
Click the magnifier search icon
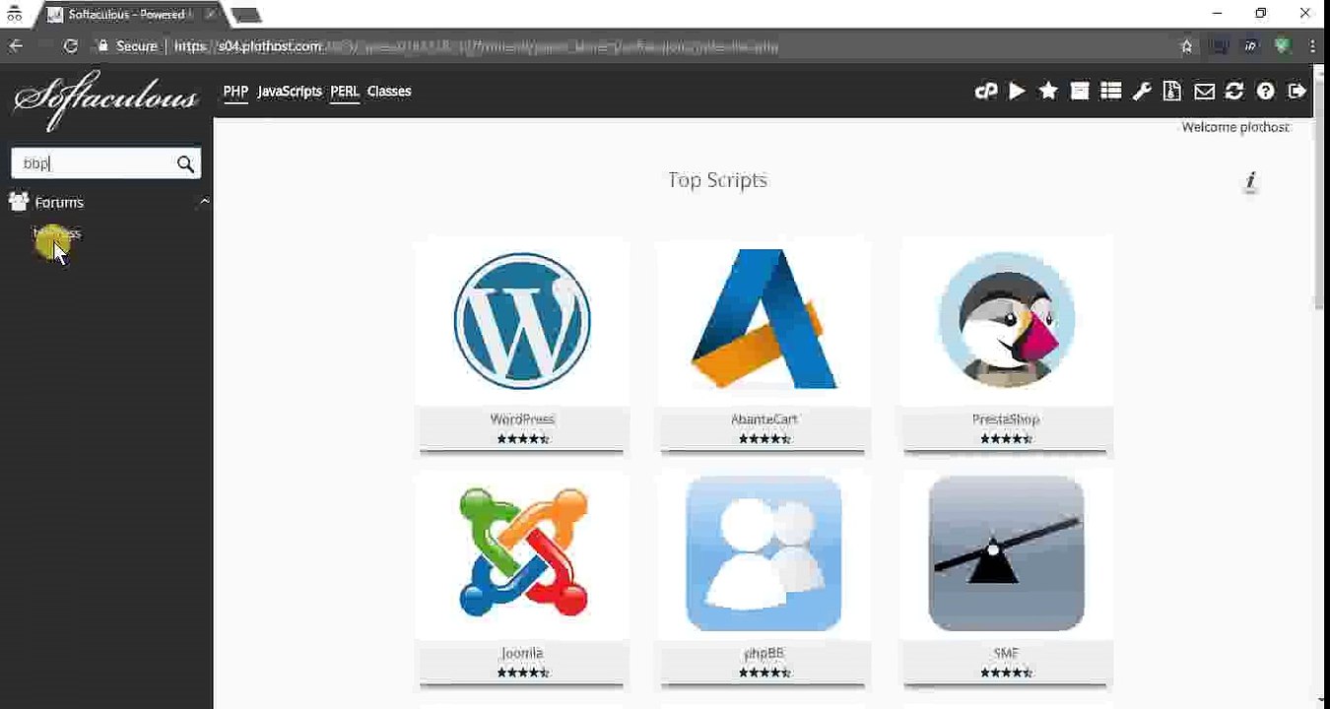(x=185, y=164)
